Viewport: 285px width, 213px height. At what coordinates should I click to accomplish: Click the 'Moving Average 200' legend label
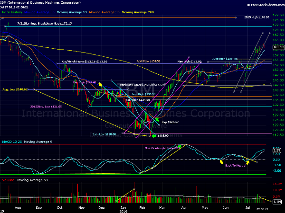point(138,12)
